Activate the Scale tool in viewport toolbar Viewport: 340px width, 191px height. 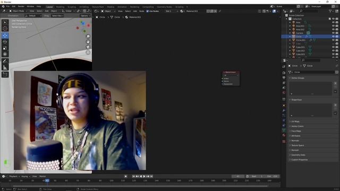pyautogui.click(x=5, y=48)
